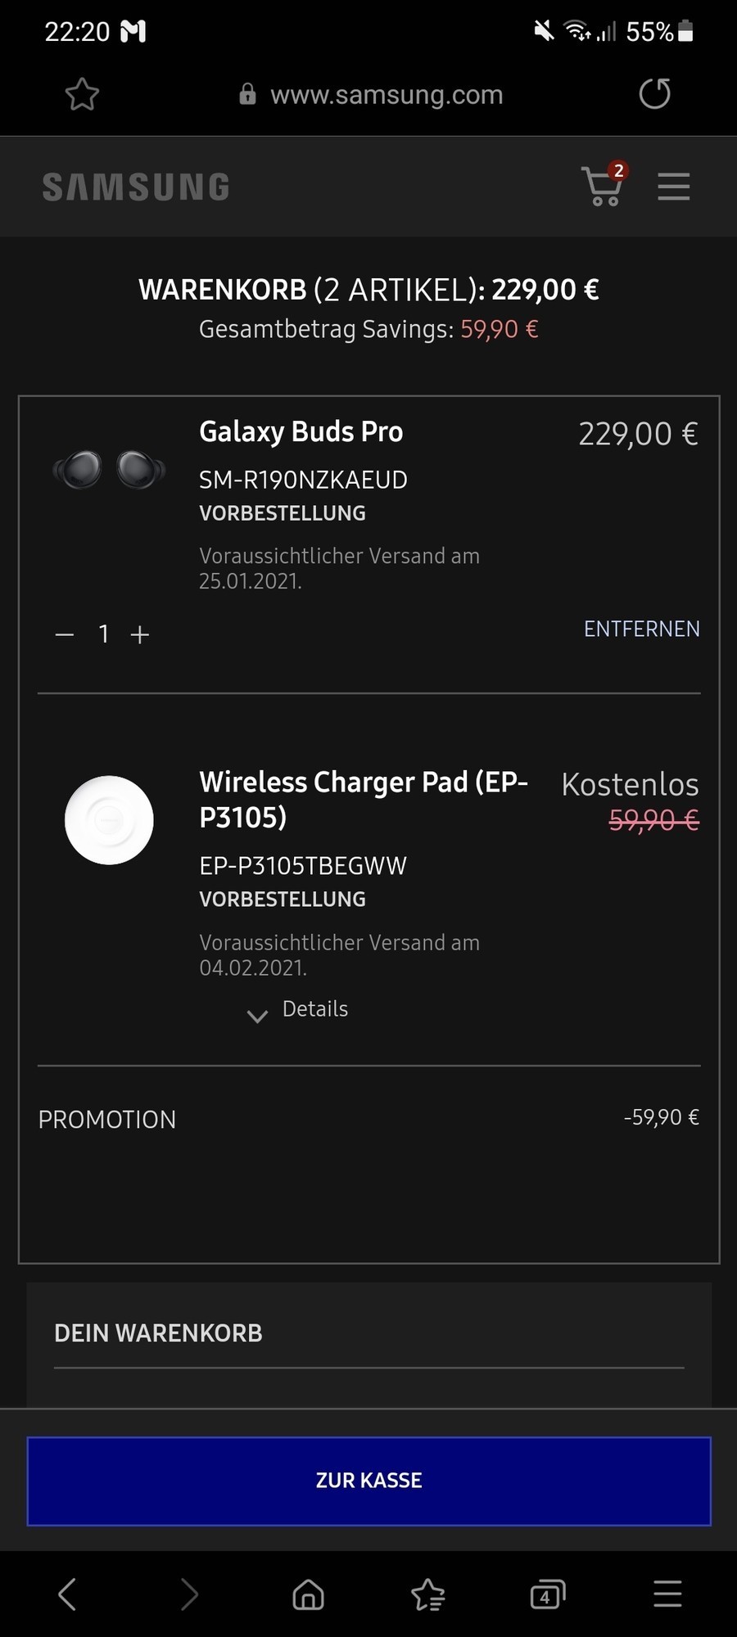Proceed with Zur Kasse button

click(x=368, y=1481)
